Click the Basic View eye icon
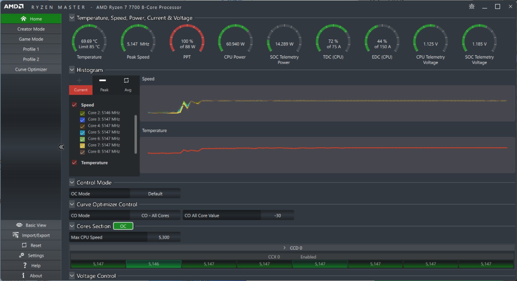The height and width of the screenshot is (281, 517). [x=19, y=225]
